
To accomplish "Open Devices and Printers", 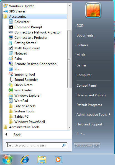I will coord(91,95).
